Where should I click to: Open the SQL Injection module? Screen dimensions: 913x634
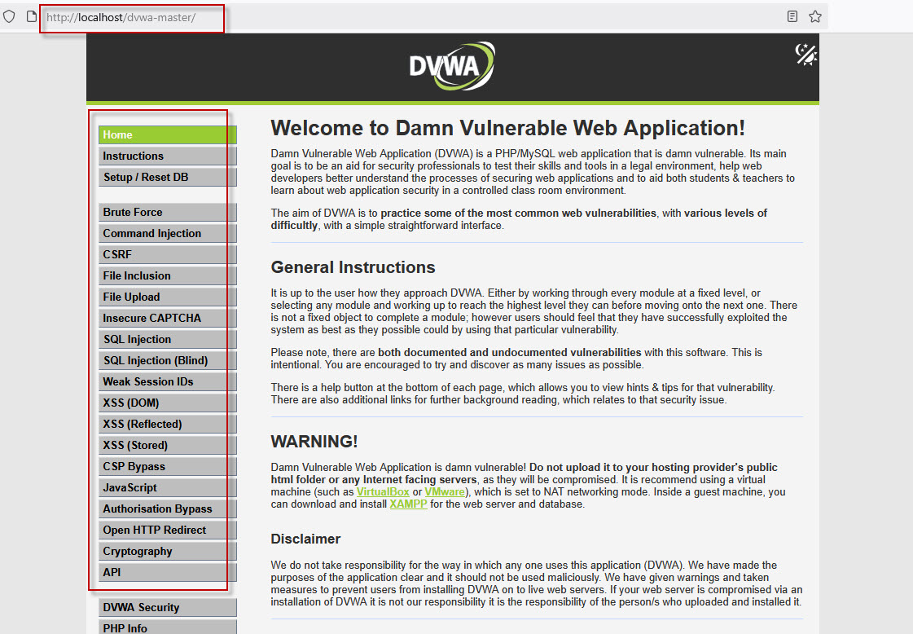(x=168, y=339)
